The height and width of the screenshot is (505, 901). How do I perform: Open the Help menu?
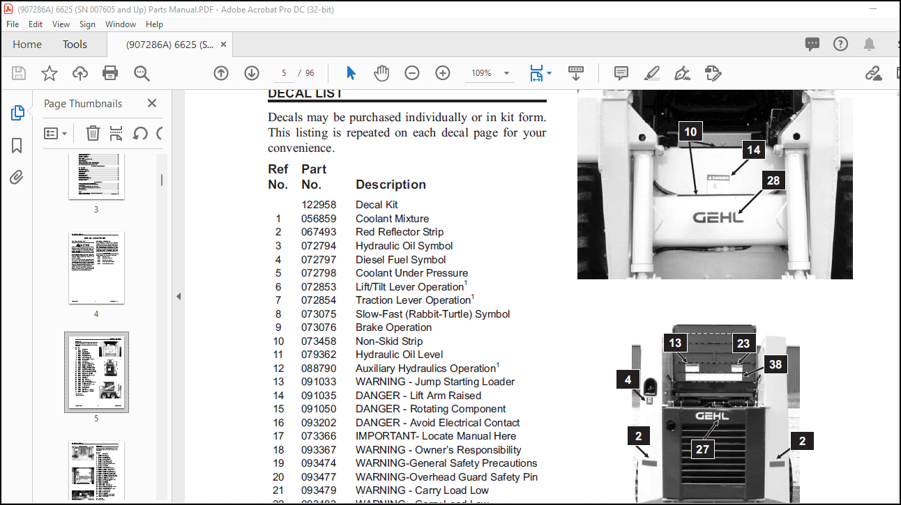point(154,24)
